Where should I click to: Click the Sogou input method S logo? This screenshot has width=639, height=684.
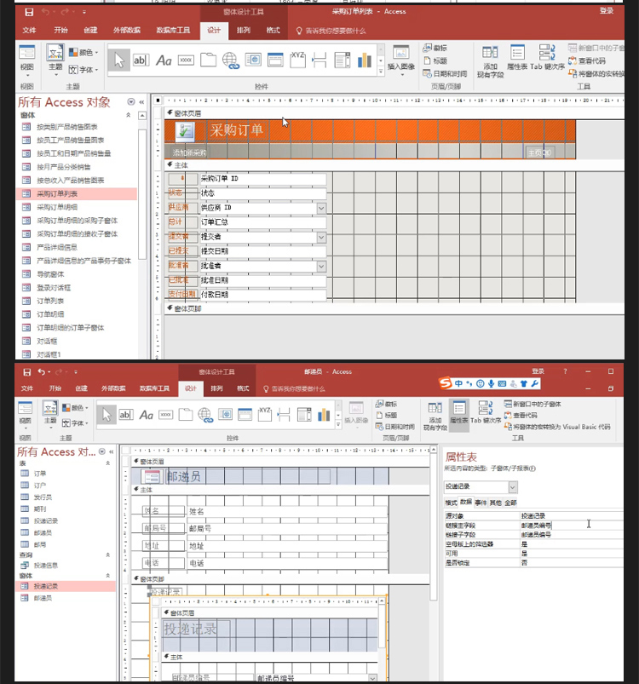coord(446,383)
